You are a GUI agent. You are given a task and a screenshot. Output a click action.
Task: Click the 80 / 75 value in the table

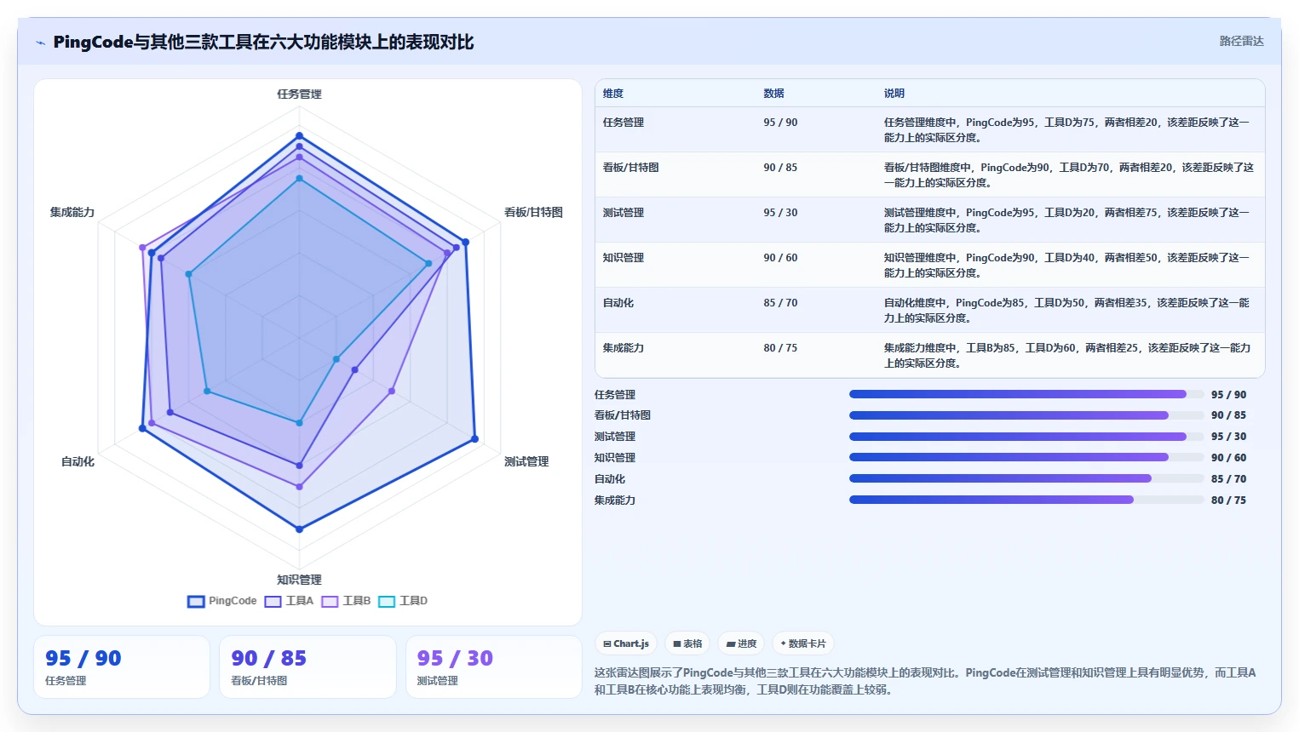[x=780, y=348]
